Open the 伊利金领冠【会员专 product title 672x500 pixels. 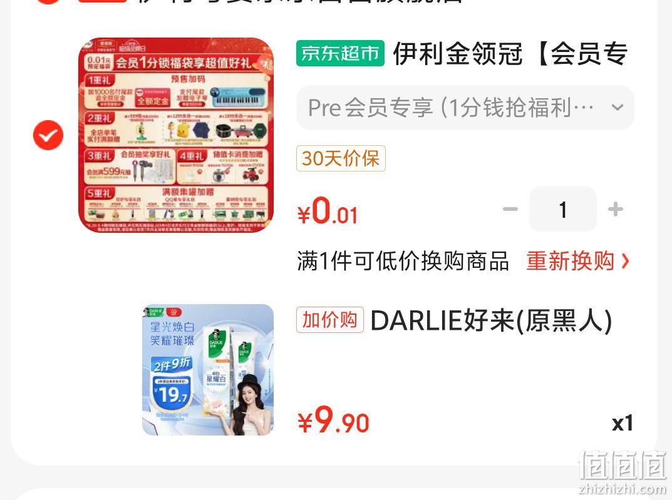[x=510, y=54]
